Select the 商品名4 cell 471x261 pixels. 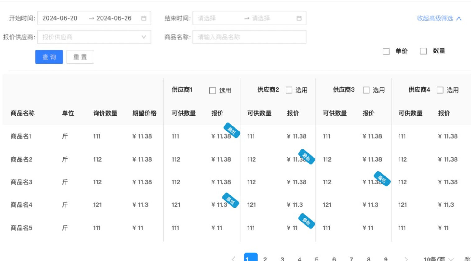tap(21, 205)
